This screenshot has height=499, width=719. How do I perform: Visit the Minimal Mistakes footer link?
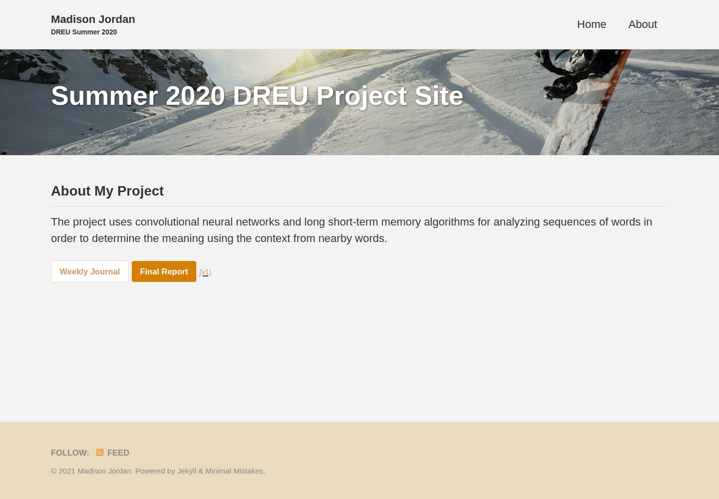[234, 471]
